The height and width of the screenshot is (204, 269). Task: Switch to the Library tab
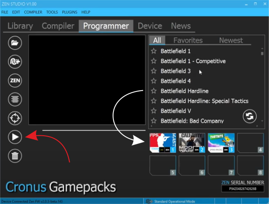(x=20, y=26)
